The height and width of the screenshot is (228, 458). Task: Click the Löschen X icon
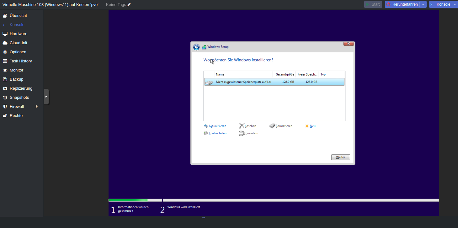(x=242, y=126)
